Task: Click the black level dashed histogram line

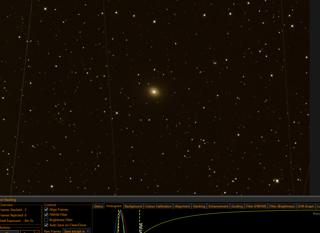Action: pyautogui.click(x=118, y=222)
